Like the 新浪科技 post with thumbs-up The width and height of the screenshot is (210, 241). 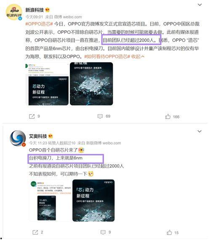168,116
